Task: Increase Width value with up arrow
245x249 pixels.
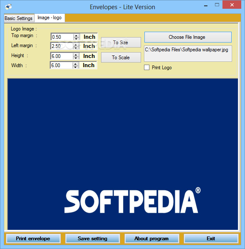Action: (x=76, y=64)
